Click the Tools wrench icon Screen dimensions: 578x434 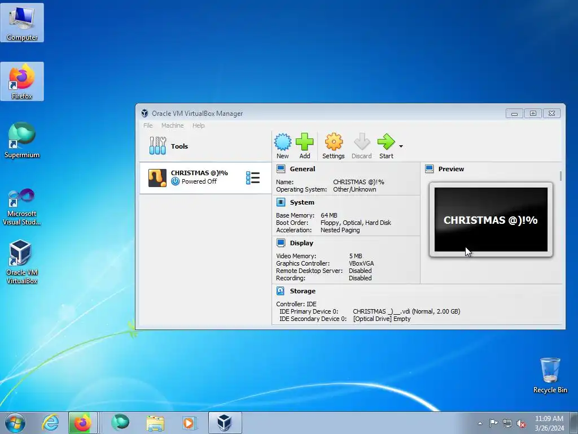[x=158, y=145]
